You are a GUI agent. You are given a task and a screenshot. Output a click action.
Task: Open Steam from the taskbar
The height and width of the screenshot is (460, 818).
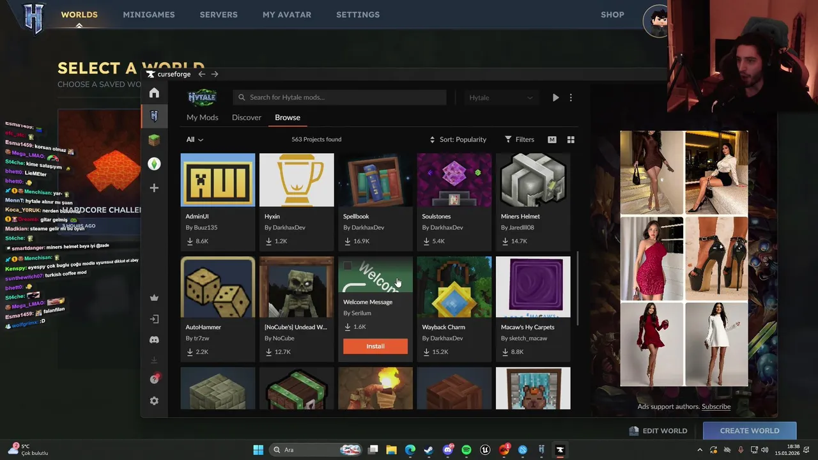429,450
